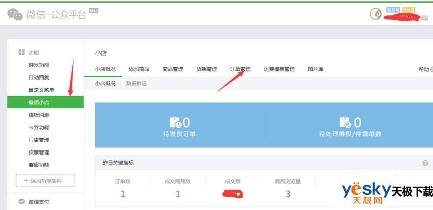Click the 待发货订单 count 0
This screenshot has width=433, height=210.
[x=187, y=123]
